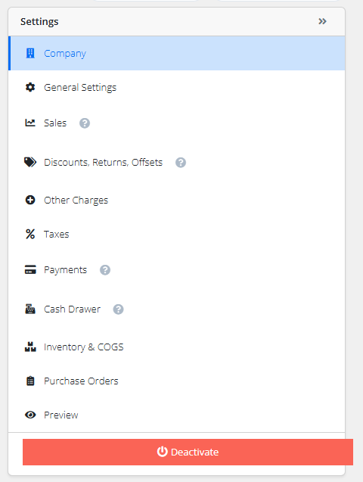Click the Other Charges plus icon
Image resolution: width=363 pixels, height=482 pixels.
(30, 200)
